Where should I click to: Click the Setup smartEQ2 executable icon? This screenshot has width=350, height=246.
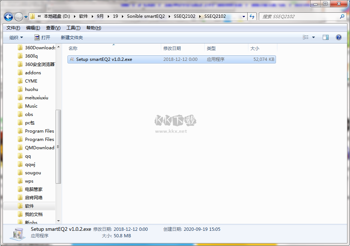73,59
